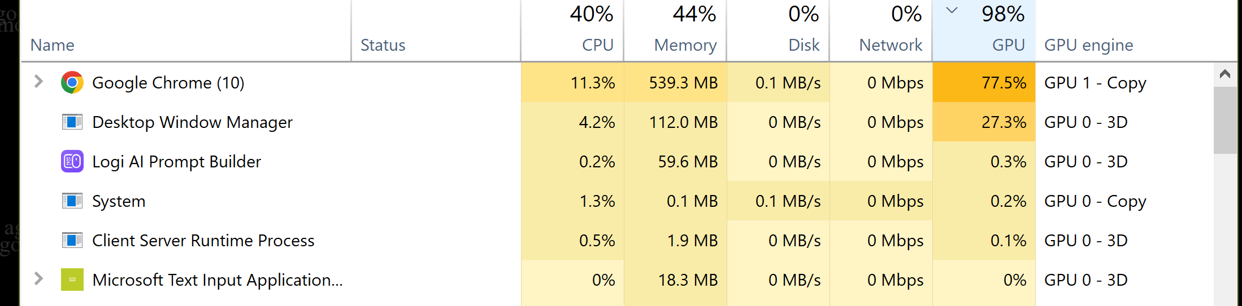Select Chrome's 77.5% GPU usage cell
The height and width of the screenshot is (306, 1242).
[984, 83]
